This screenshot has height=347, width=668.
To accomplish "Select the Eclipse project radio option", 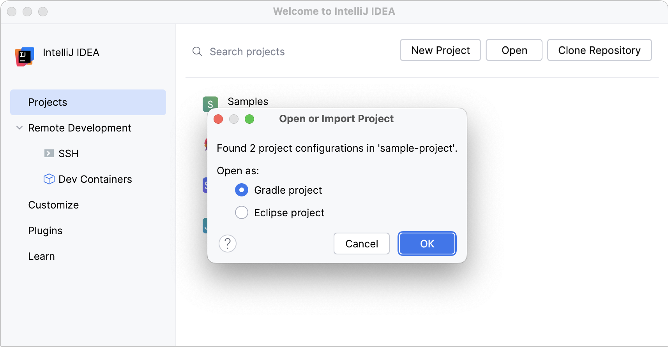I will [242, 212].
